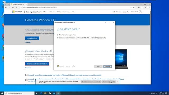Click the Siguiente button in setup dialog
Image resolution: width=169 pixels, height=95 pixels.
pyautogui.click(x=107, y=66)
